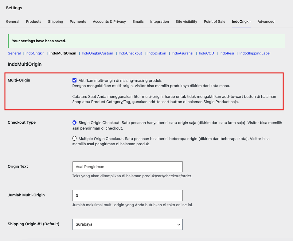293x241 pixels.
Task: Open the Integration tab
Action: tap(160, 22)
